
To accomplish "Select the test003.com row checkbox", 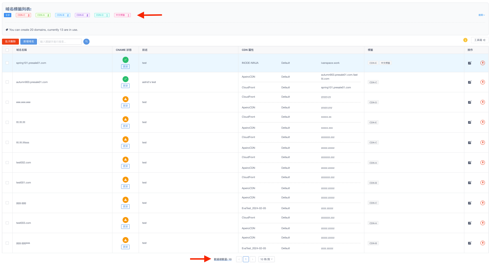I will click(7, 223).
